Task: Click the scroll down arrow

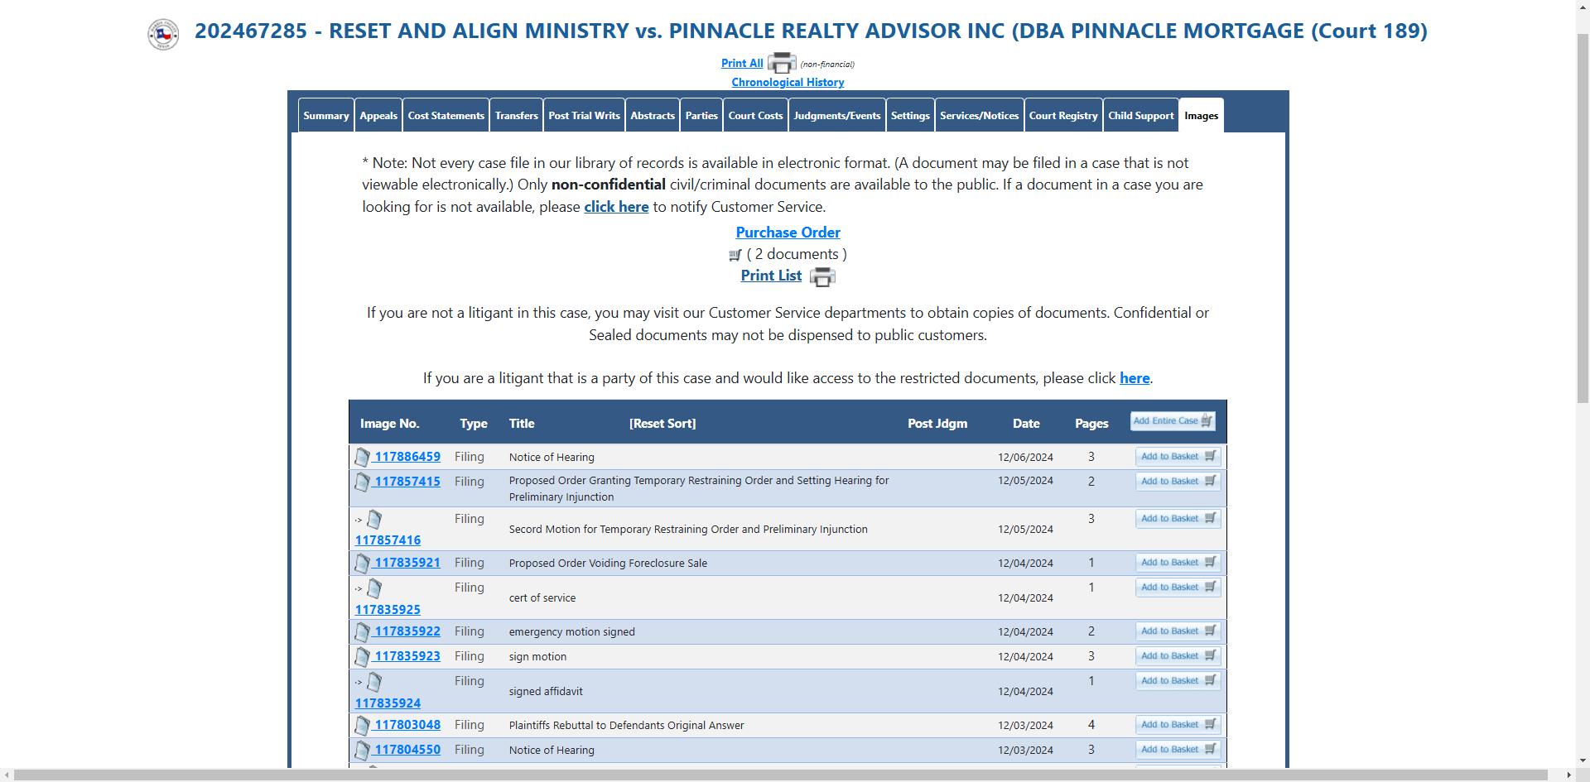Action: pyautogui.click(x=1583, y=760)
